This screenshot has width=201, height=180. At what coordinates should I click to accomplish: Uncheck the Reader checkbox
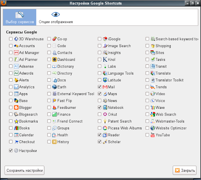(99, 135)
